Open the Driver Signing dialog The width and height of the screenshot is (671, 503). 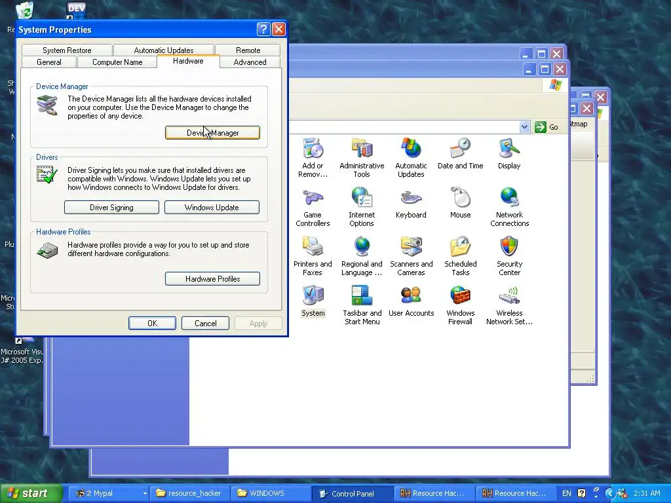111,208
